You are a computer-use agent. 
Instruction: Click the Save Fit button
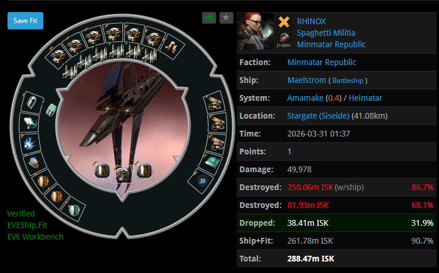click(25, 21)
